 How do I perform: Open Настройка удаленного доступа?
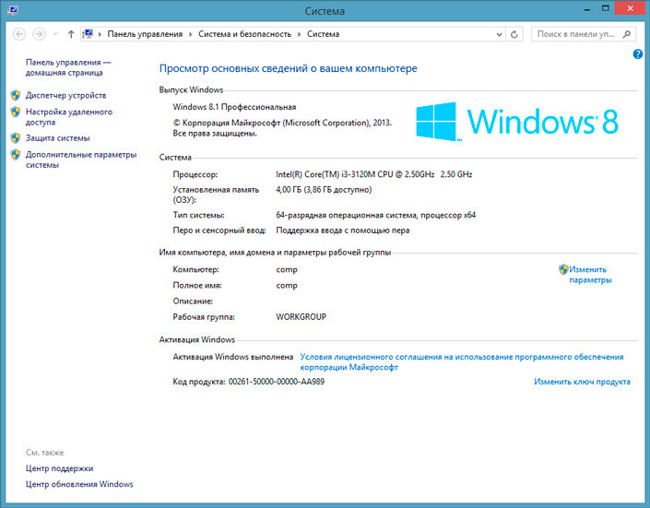tap(69, 117)
